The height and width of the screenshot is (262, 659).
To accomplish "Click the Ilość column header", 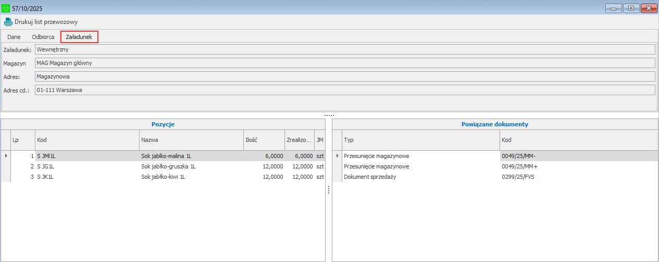I will click(264, 140).
